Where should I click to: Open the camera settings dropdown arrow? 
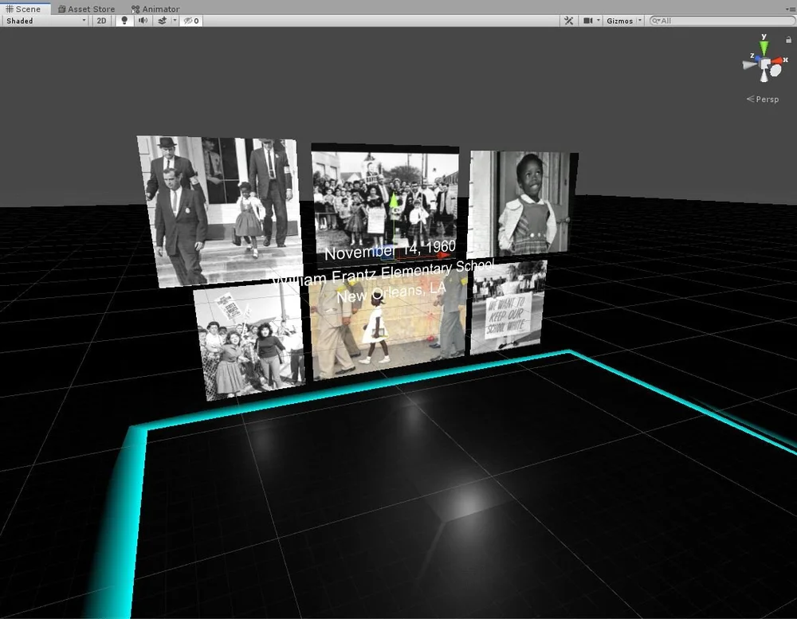click(599, 21)
